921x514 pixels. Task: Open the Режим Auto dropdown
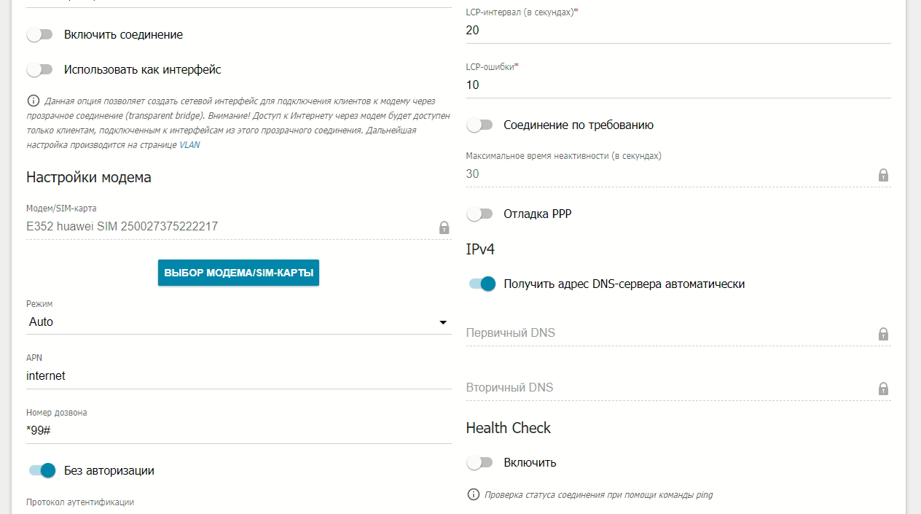[239, 322]
